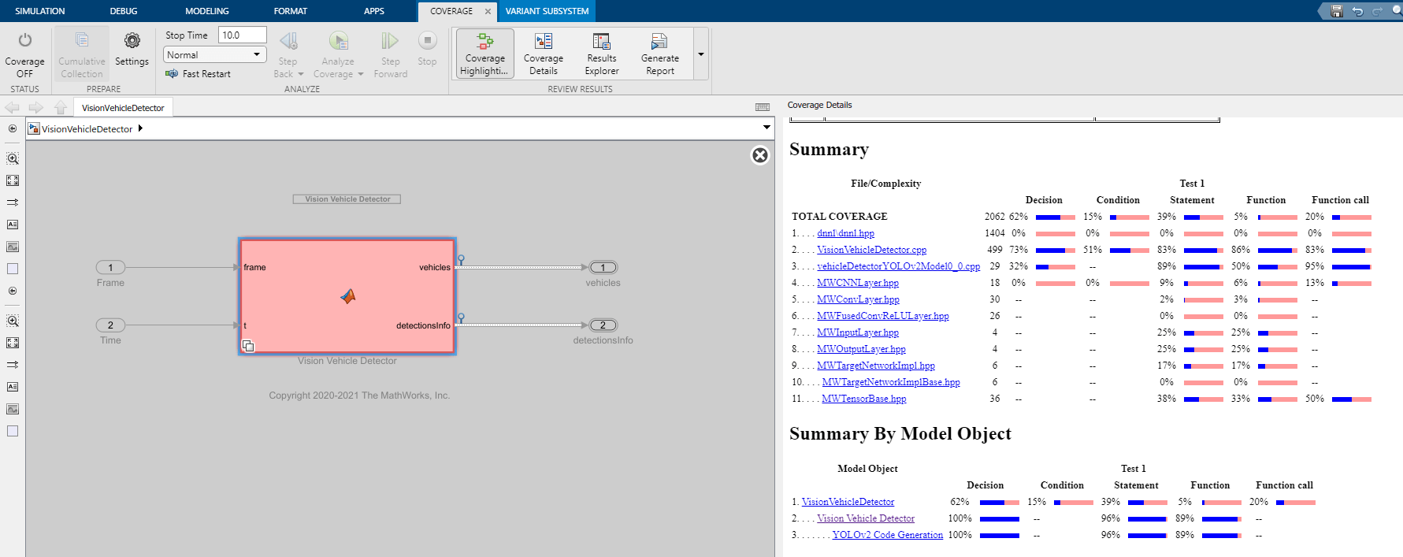The height and width of the screenshot is (557, 1403).
Task: Open the MWTensorBase.hpp link
Action: (x=863, y=399)
